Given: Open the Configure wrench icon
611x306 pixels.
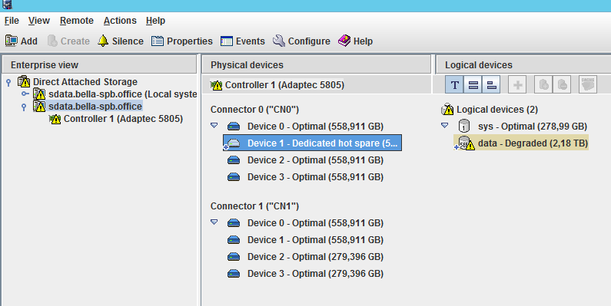Looking at the screenshot, I should [279, 41].
